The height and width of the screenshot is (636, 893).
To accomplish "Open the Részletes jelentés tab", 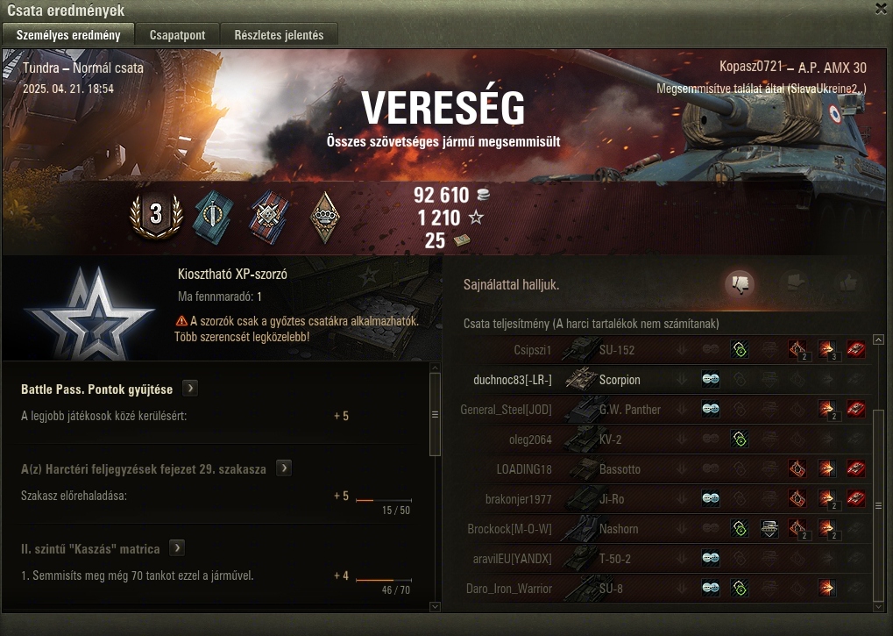I will [x=279, y=35].
